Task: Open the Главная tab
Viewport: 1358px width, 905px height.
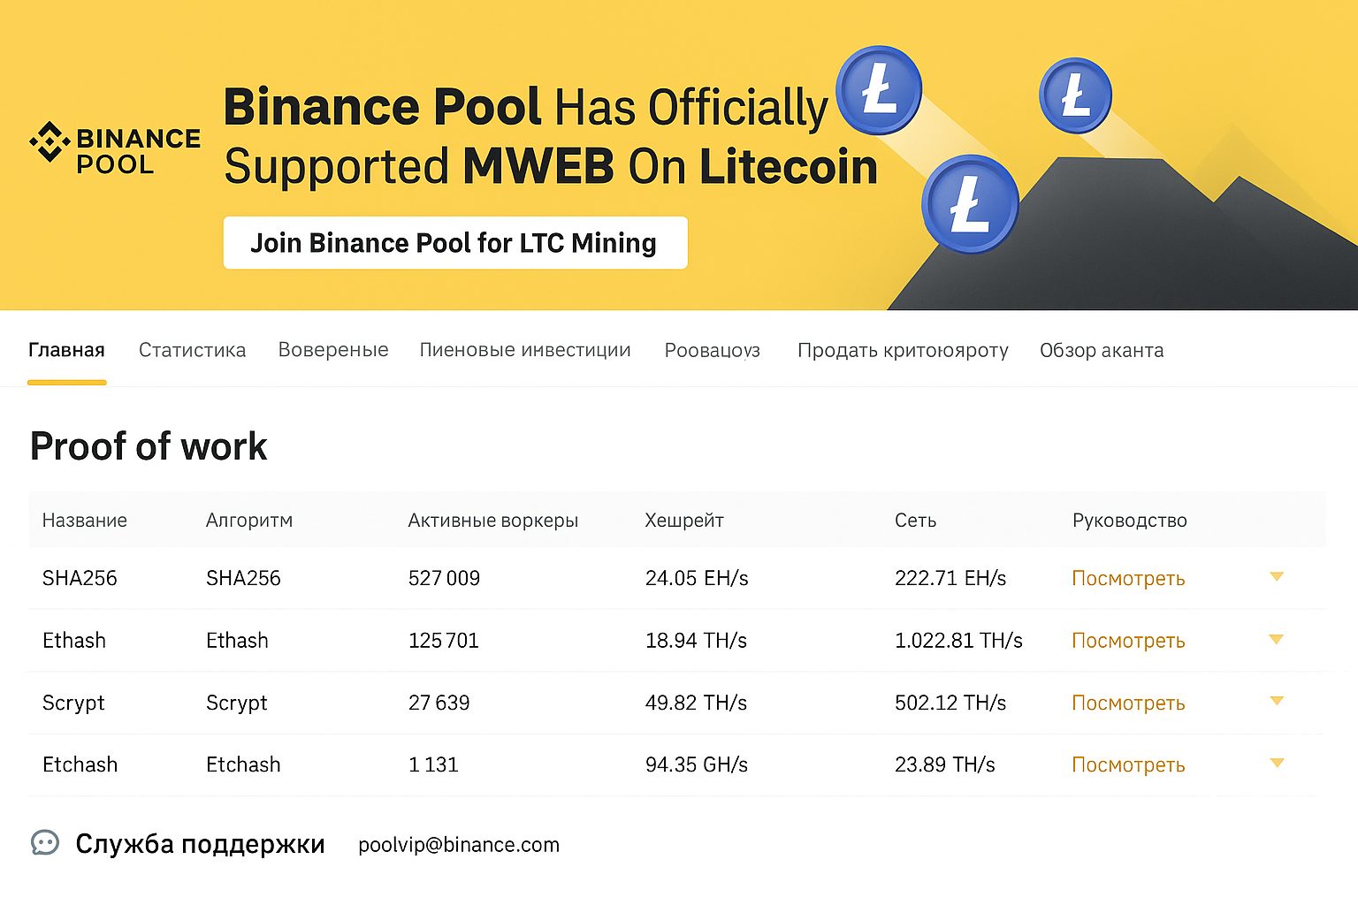Action: 66,351
